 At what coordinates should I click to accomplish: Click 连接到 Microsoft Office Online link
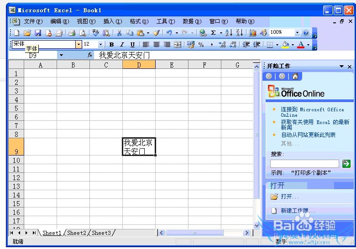[312, 112]
